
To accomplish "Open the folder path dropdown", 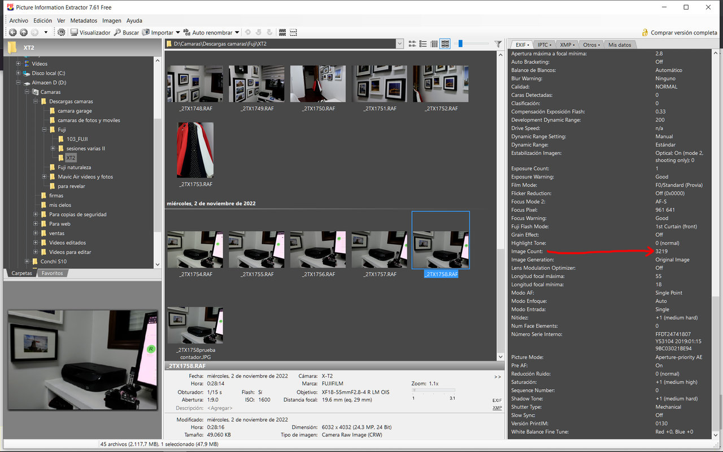I will [400, 44].
